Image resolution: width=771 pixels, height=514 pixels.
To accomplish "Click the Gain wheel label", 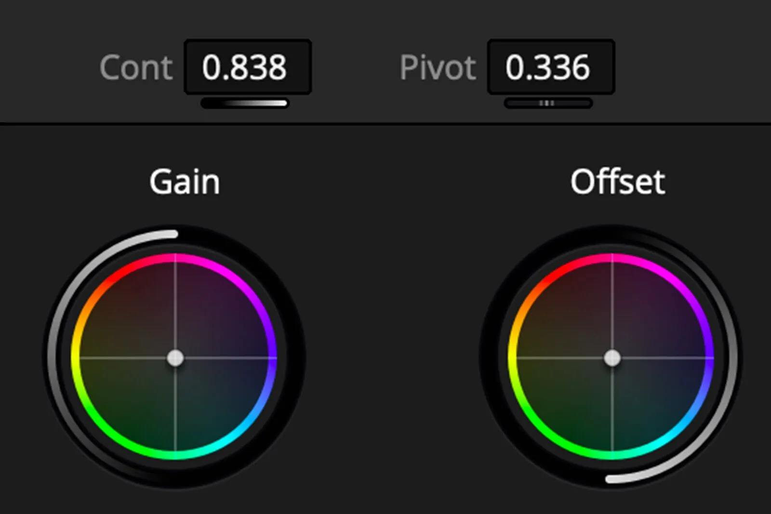I will click(x=185, y=182).
